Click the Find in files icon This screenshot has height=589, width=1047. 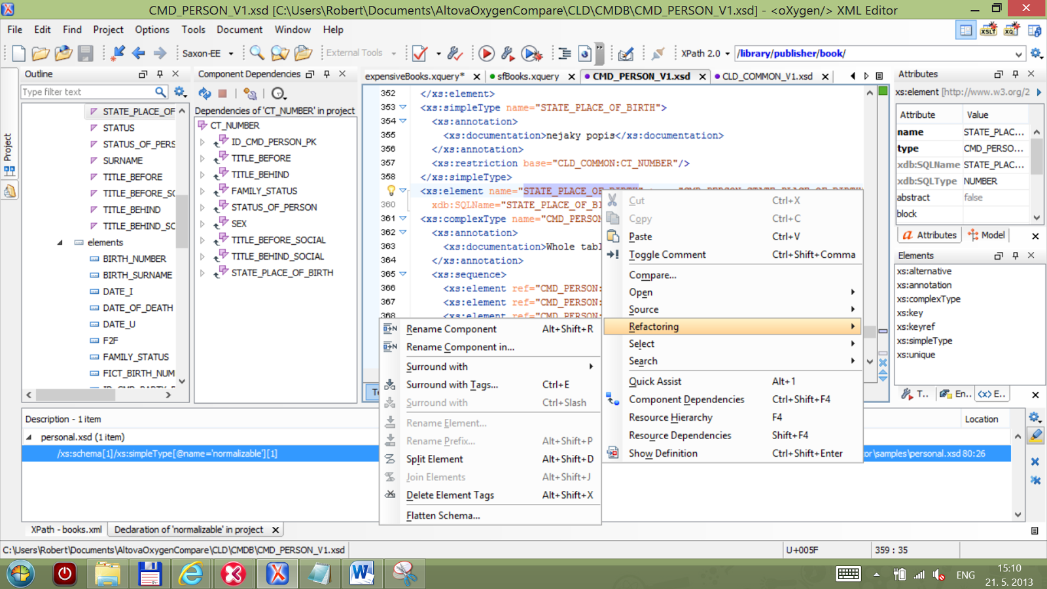click(x=280, y=53)
